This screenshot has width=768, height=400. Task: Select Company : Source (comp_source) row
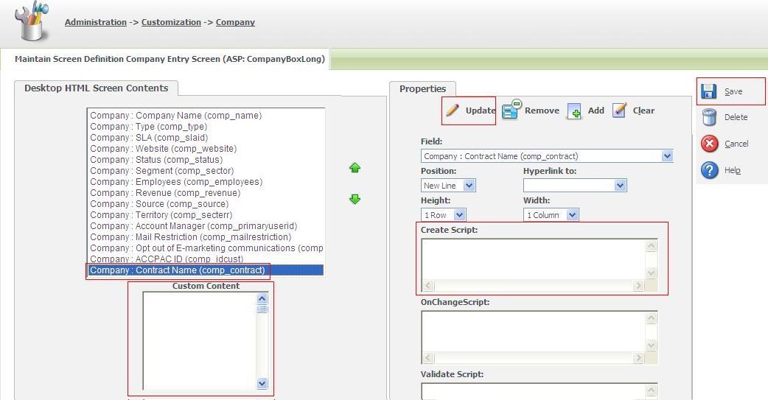point(206,203)
